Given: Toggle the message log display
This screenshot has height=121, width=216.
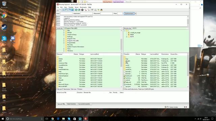Looking at the screenshot, I should tap(63, 10).
